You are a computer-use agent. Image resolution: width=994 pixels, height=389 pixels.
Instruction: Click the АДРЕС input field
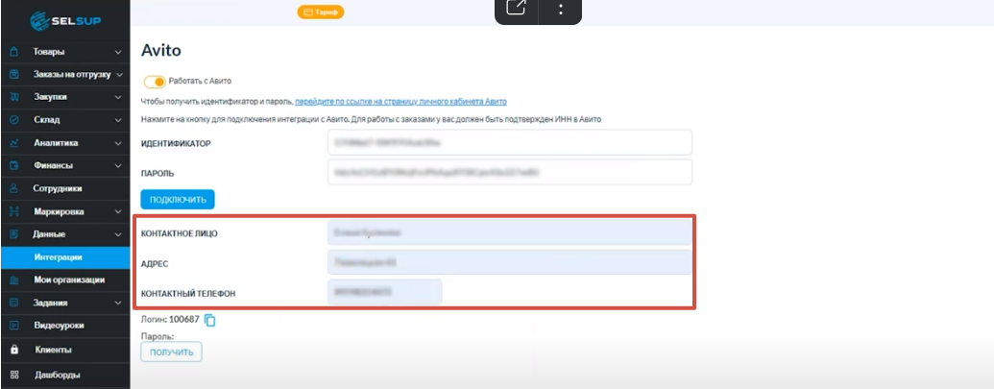tap(510, 262)
